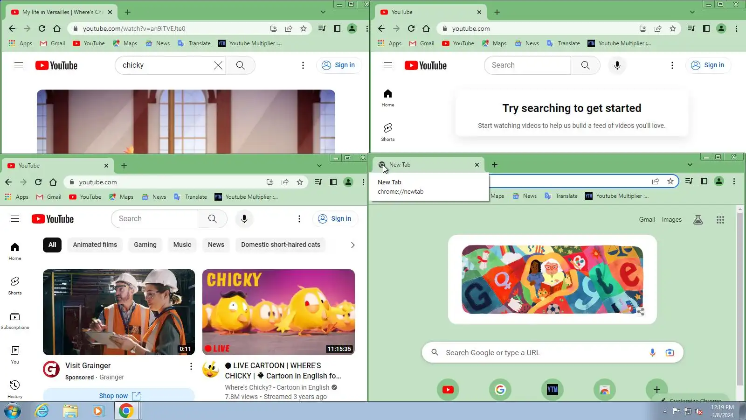Open Windows Explorer from the taskbar
This screenshot has height=420, width=746.
point(70,411)
